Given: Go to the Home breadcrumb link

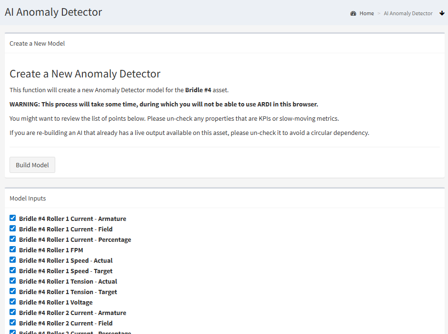Looking at the screenshot, I should pos(367,13).
